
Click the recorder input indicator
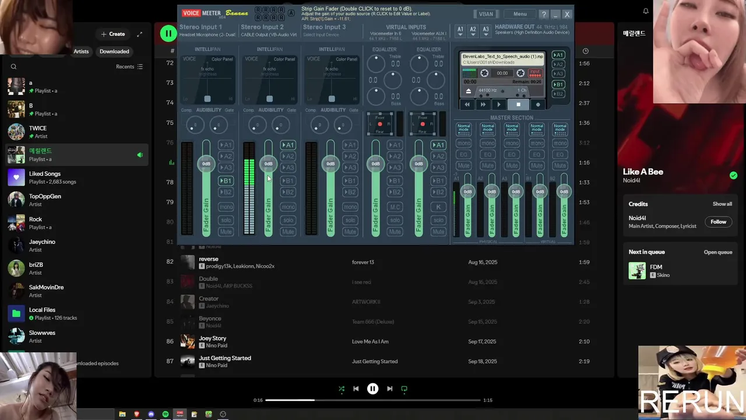pyautogui.click(x=534, y=73)
